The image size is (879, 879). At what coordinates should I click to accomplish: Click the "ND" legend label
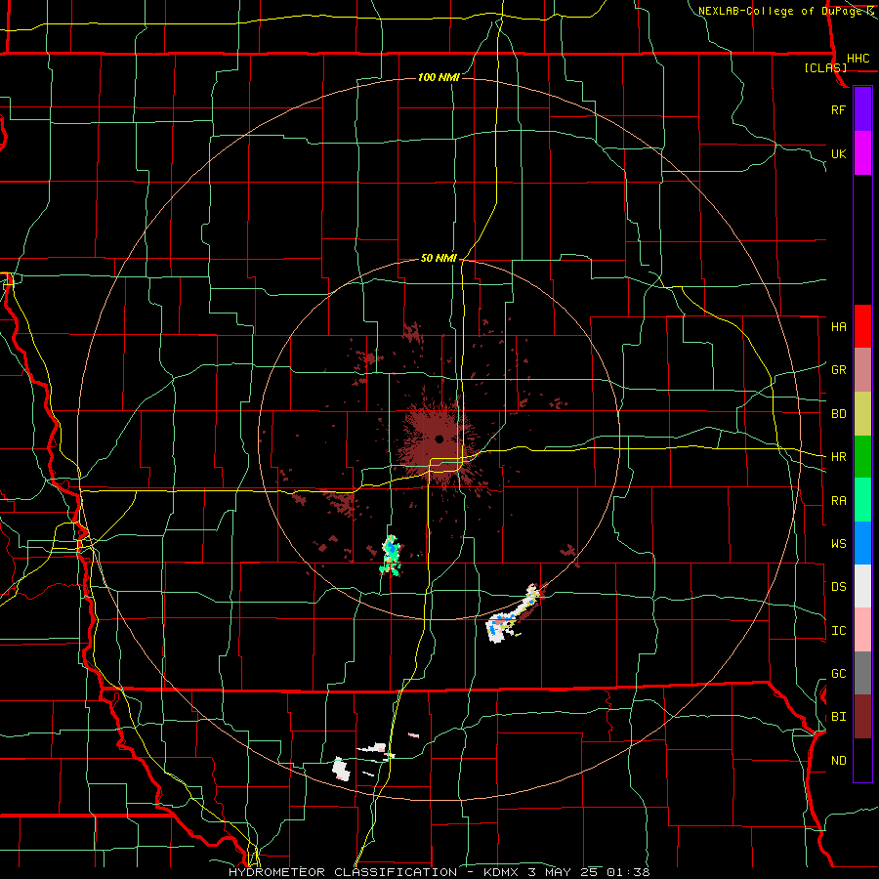coord(838,761)
